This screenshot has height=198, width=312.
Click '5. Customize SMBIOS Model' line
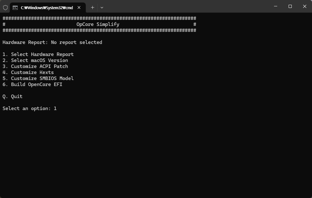click(x=38, y=78)
